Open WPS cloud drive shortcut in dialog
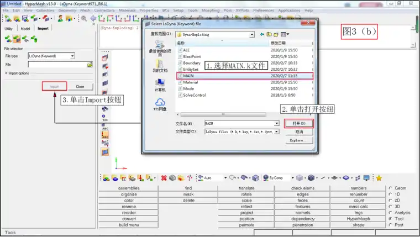The width and height of the screenshot is (420, 237). [x=160, y=104]
